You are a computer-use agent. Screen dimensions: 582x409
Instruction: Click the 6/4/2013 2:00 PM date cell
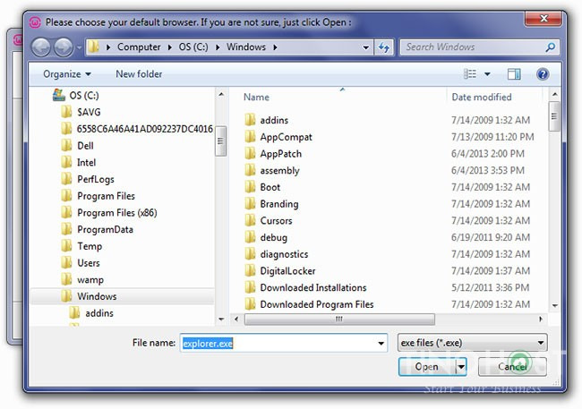(488, 154)
